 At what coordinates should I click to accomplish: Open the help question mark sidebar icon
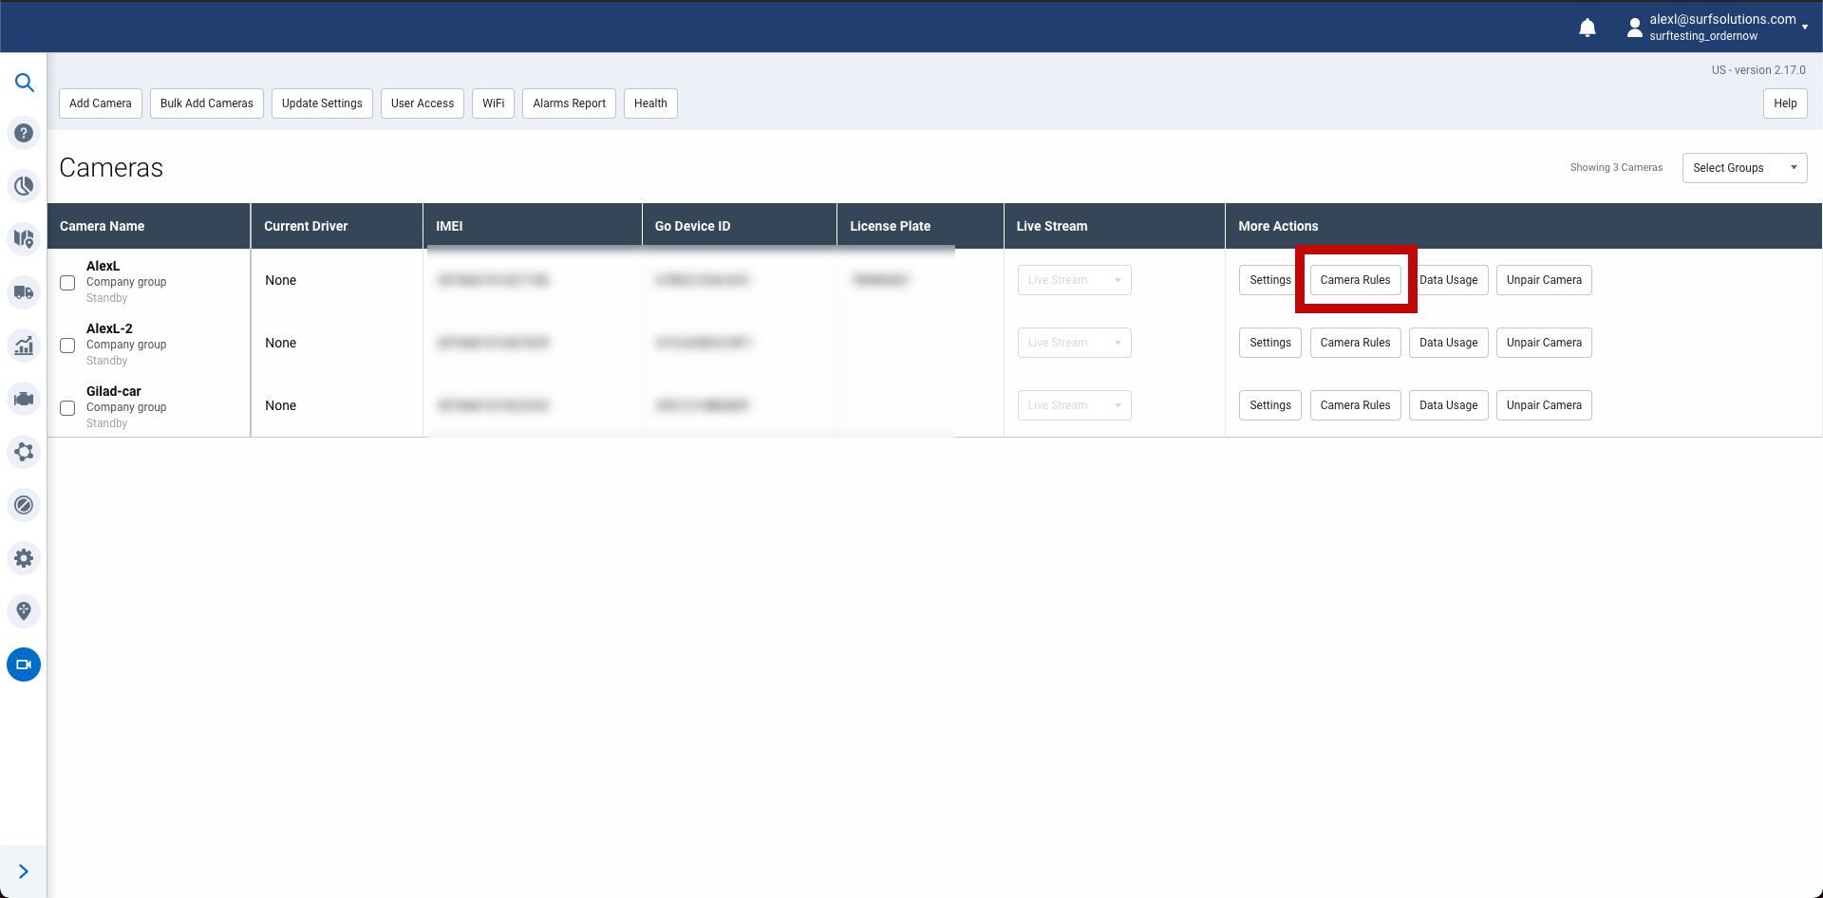pyautogui.click(x=24, y=134)
